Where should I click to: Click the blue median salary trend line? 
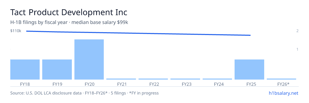pos(138,33)
